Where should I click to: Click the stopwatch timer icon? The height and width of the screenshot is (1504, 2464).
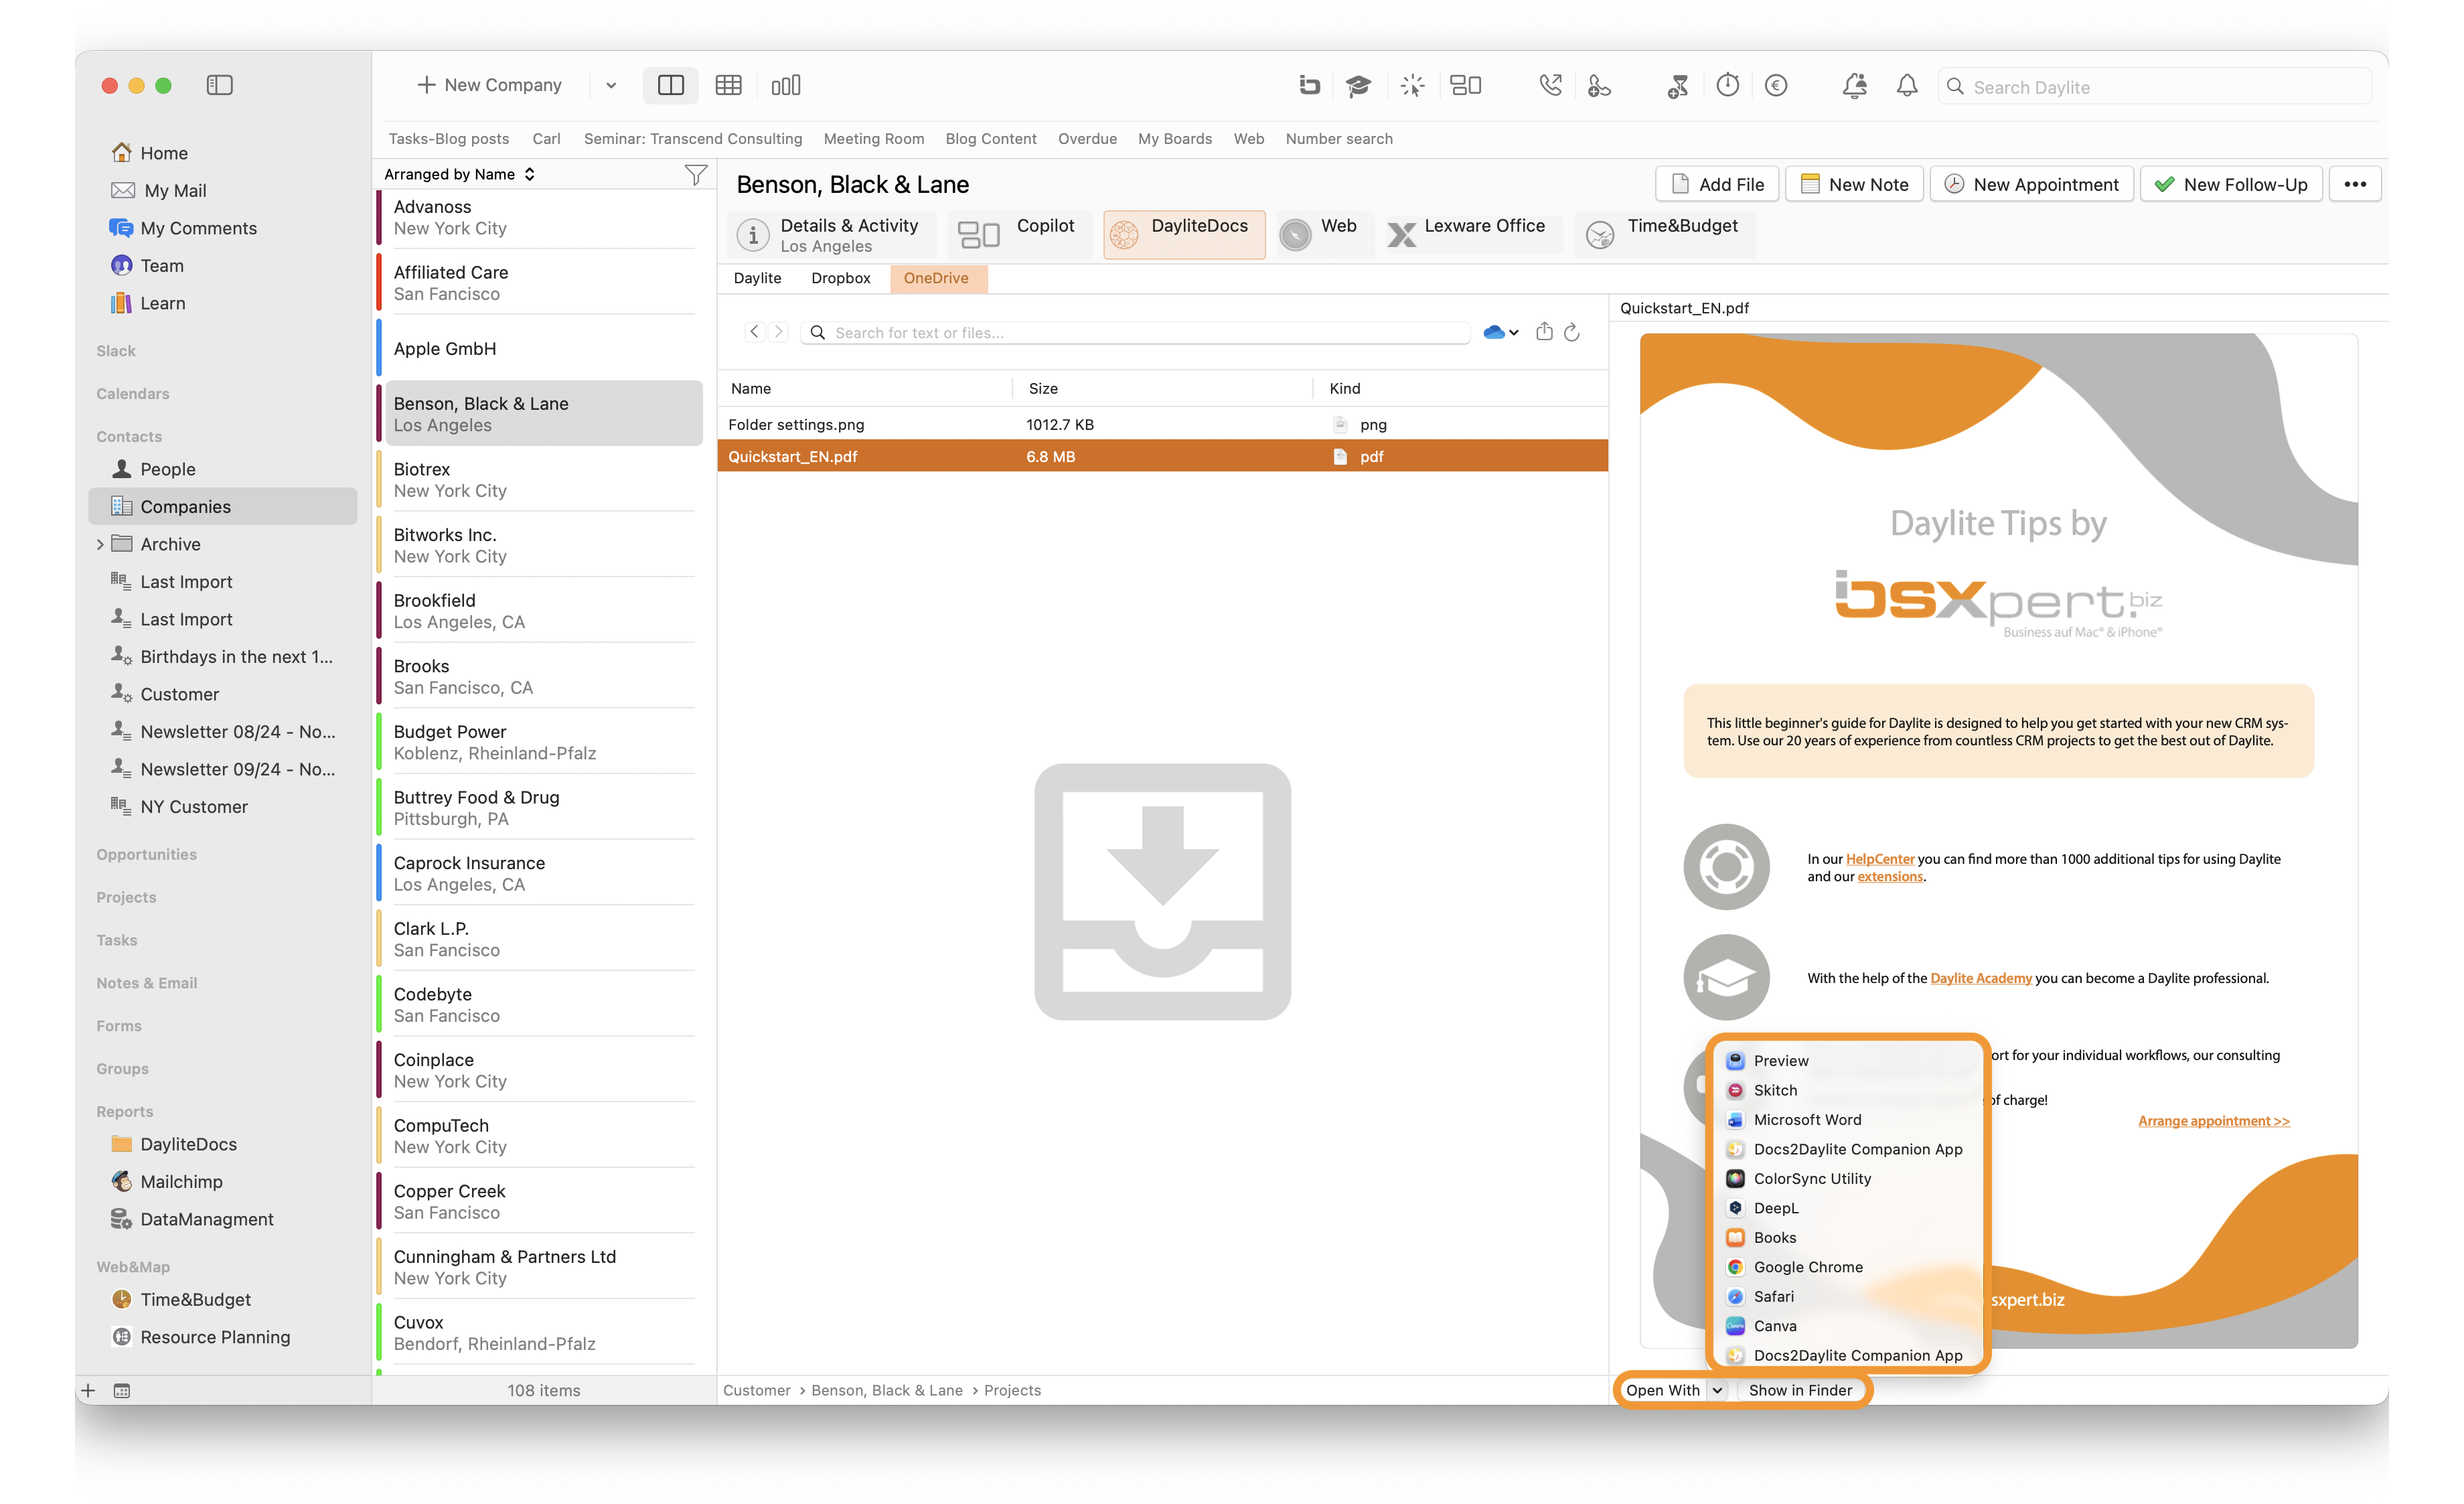tap(1727, 85)
